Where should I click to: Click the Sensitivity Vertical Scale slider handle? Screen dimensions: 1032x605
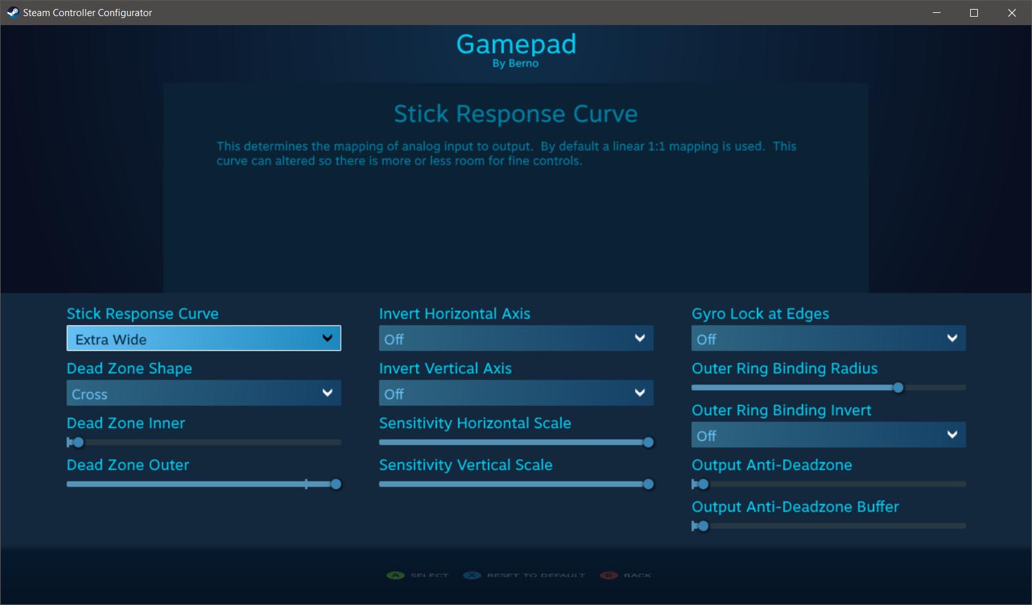click(x=648, y=484)
